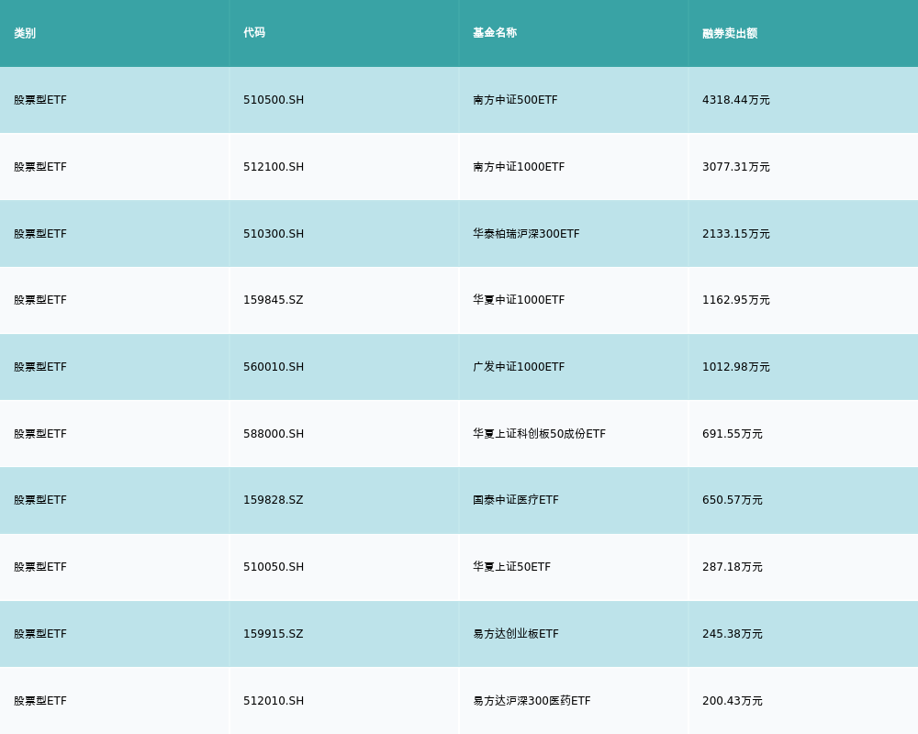Select amount 4318.44万元
The height and width of the screenshot is (734, 918).
pyautogui.click(x=736, y=100)
